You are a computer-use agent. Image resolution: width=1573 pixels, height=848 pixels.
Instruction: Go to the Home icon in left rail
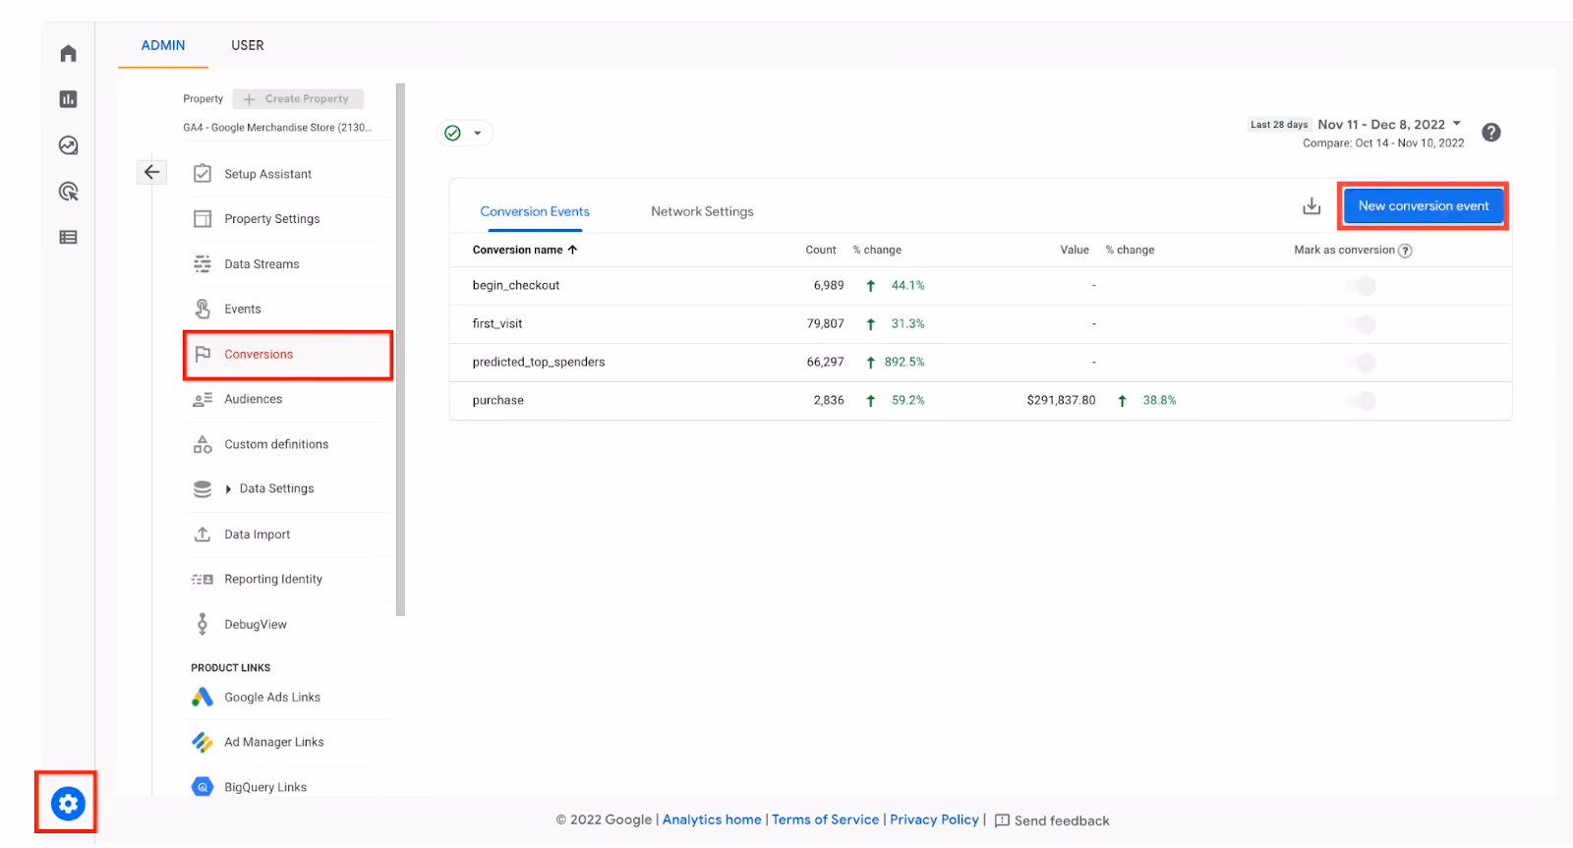click(x=68, y=53)
